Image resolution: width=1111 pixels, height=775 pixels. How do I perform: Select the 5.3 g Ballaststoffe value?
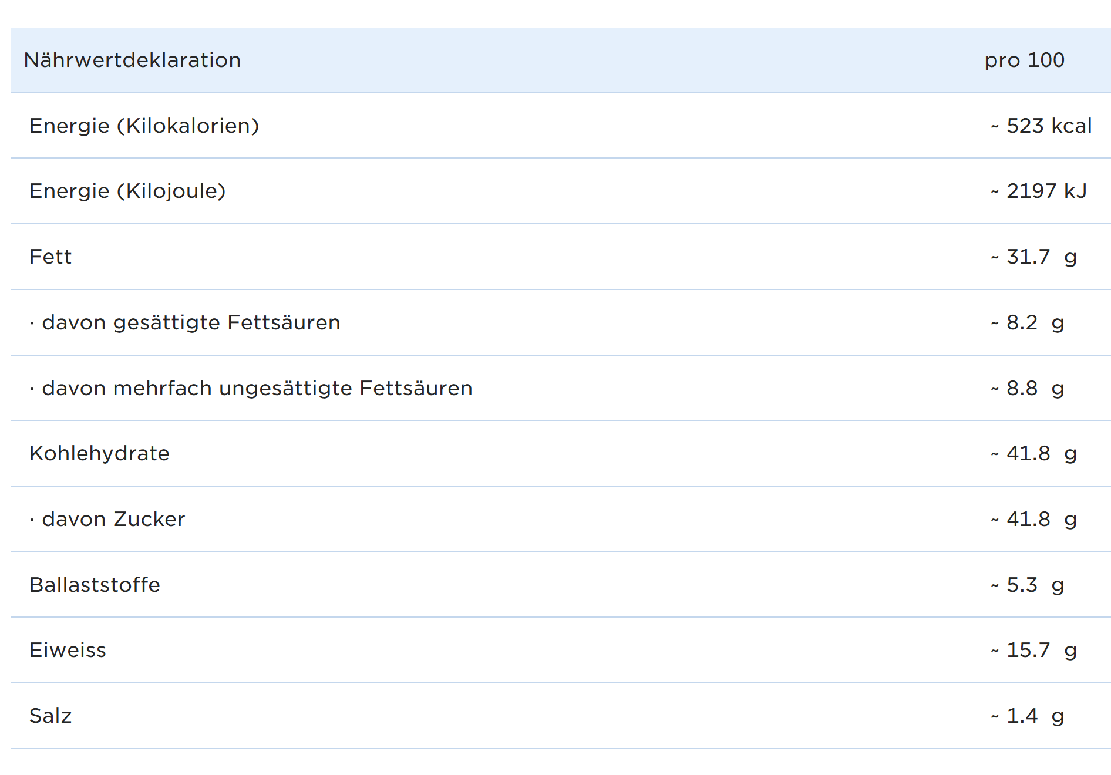[x=1028, y=585]
